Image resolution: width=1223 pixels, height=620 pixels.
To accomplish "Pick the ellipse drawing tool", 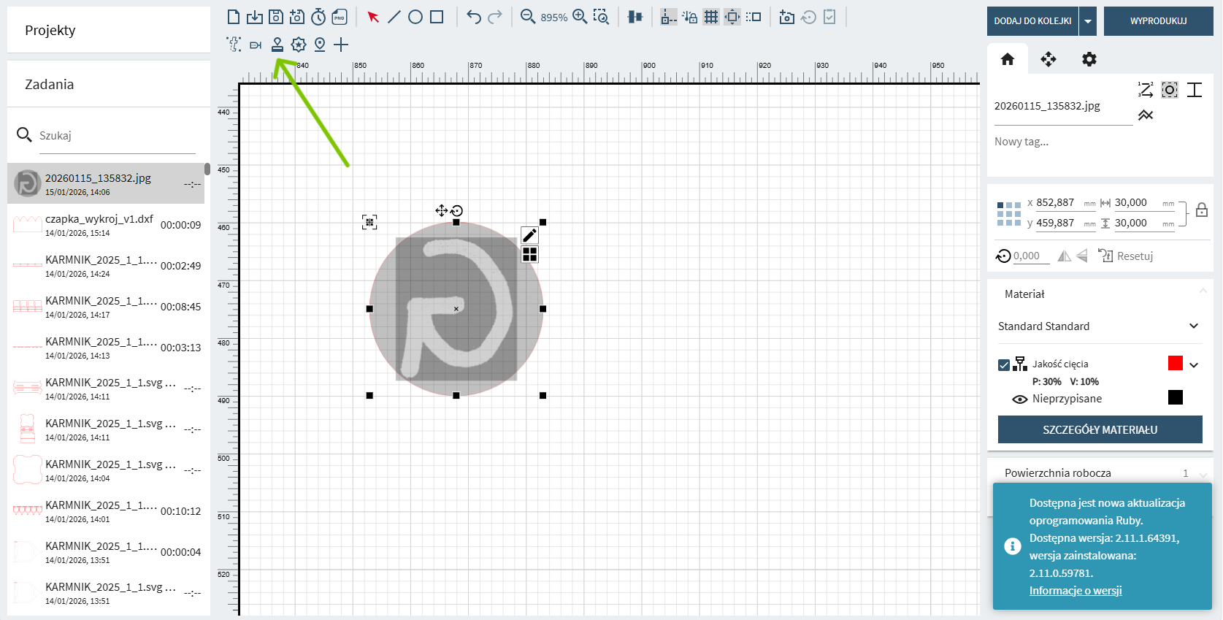I will point(415,17).
